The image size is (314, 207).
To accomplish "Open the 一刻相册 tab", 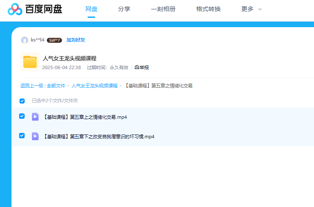I will [163, 9].
